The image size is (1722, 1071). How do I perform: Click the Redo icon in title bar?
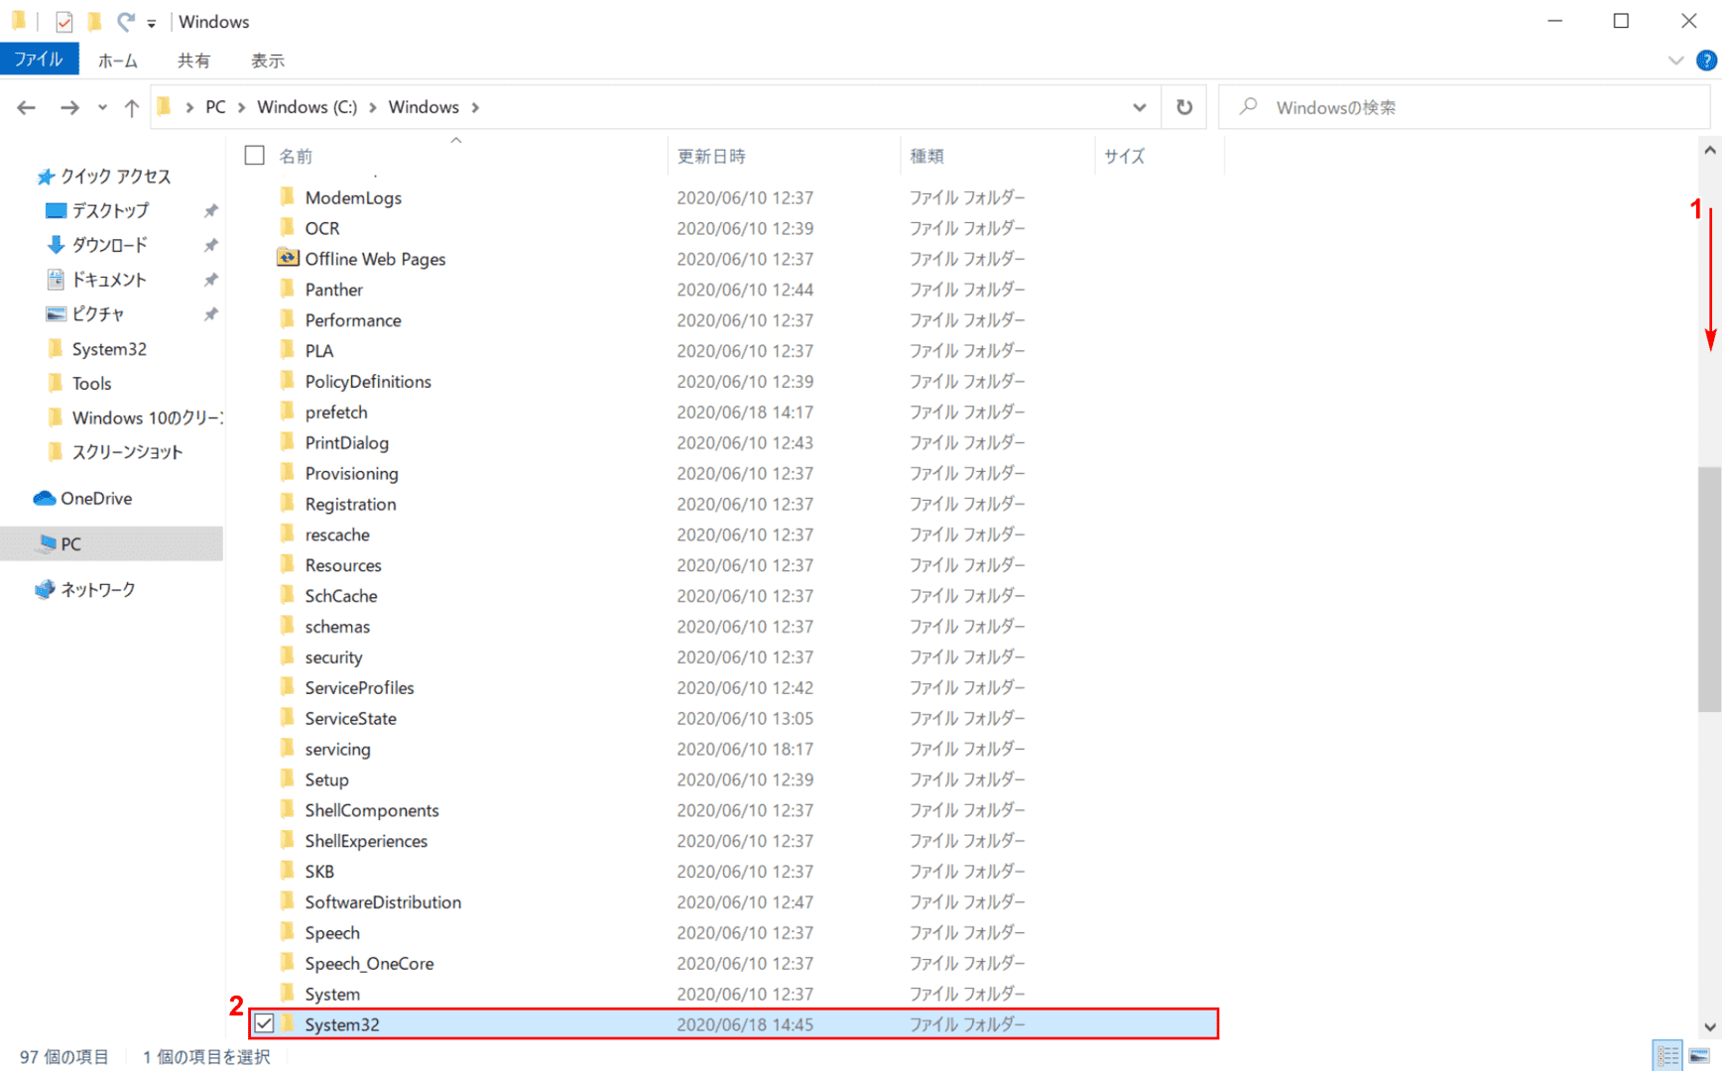click(x=126, y=21)
